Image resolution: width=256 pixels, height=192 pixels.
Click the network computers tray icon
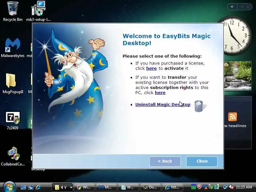(226, 187)
